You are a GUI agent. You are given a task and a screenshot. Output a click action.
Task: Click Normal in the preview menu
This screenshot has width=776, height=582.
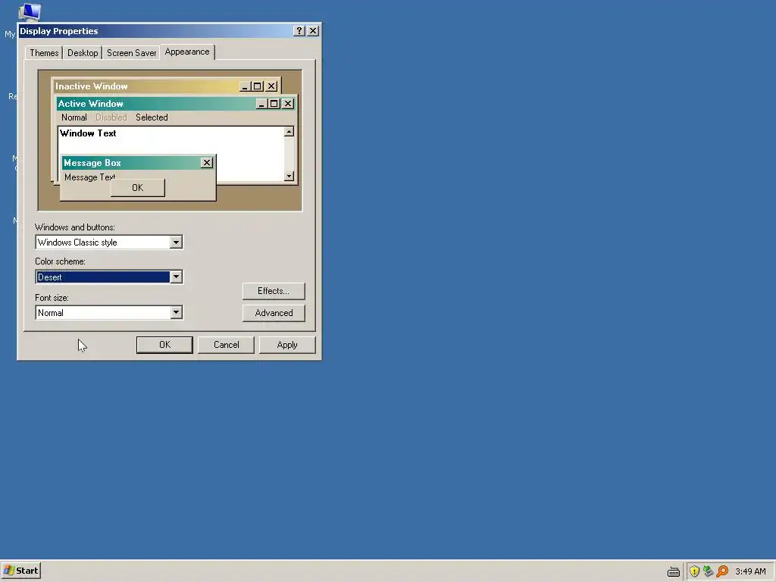74,117
